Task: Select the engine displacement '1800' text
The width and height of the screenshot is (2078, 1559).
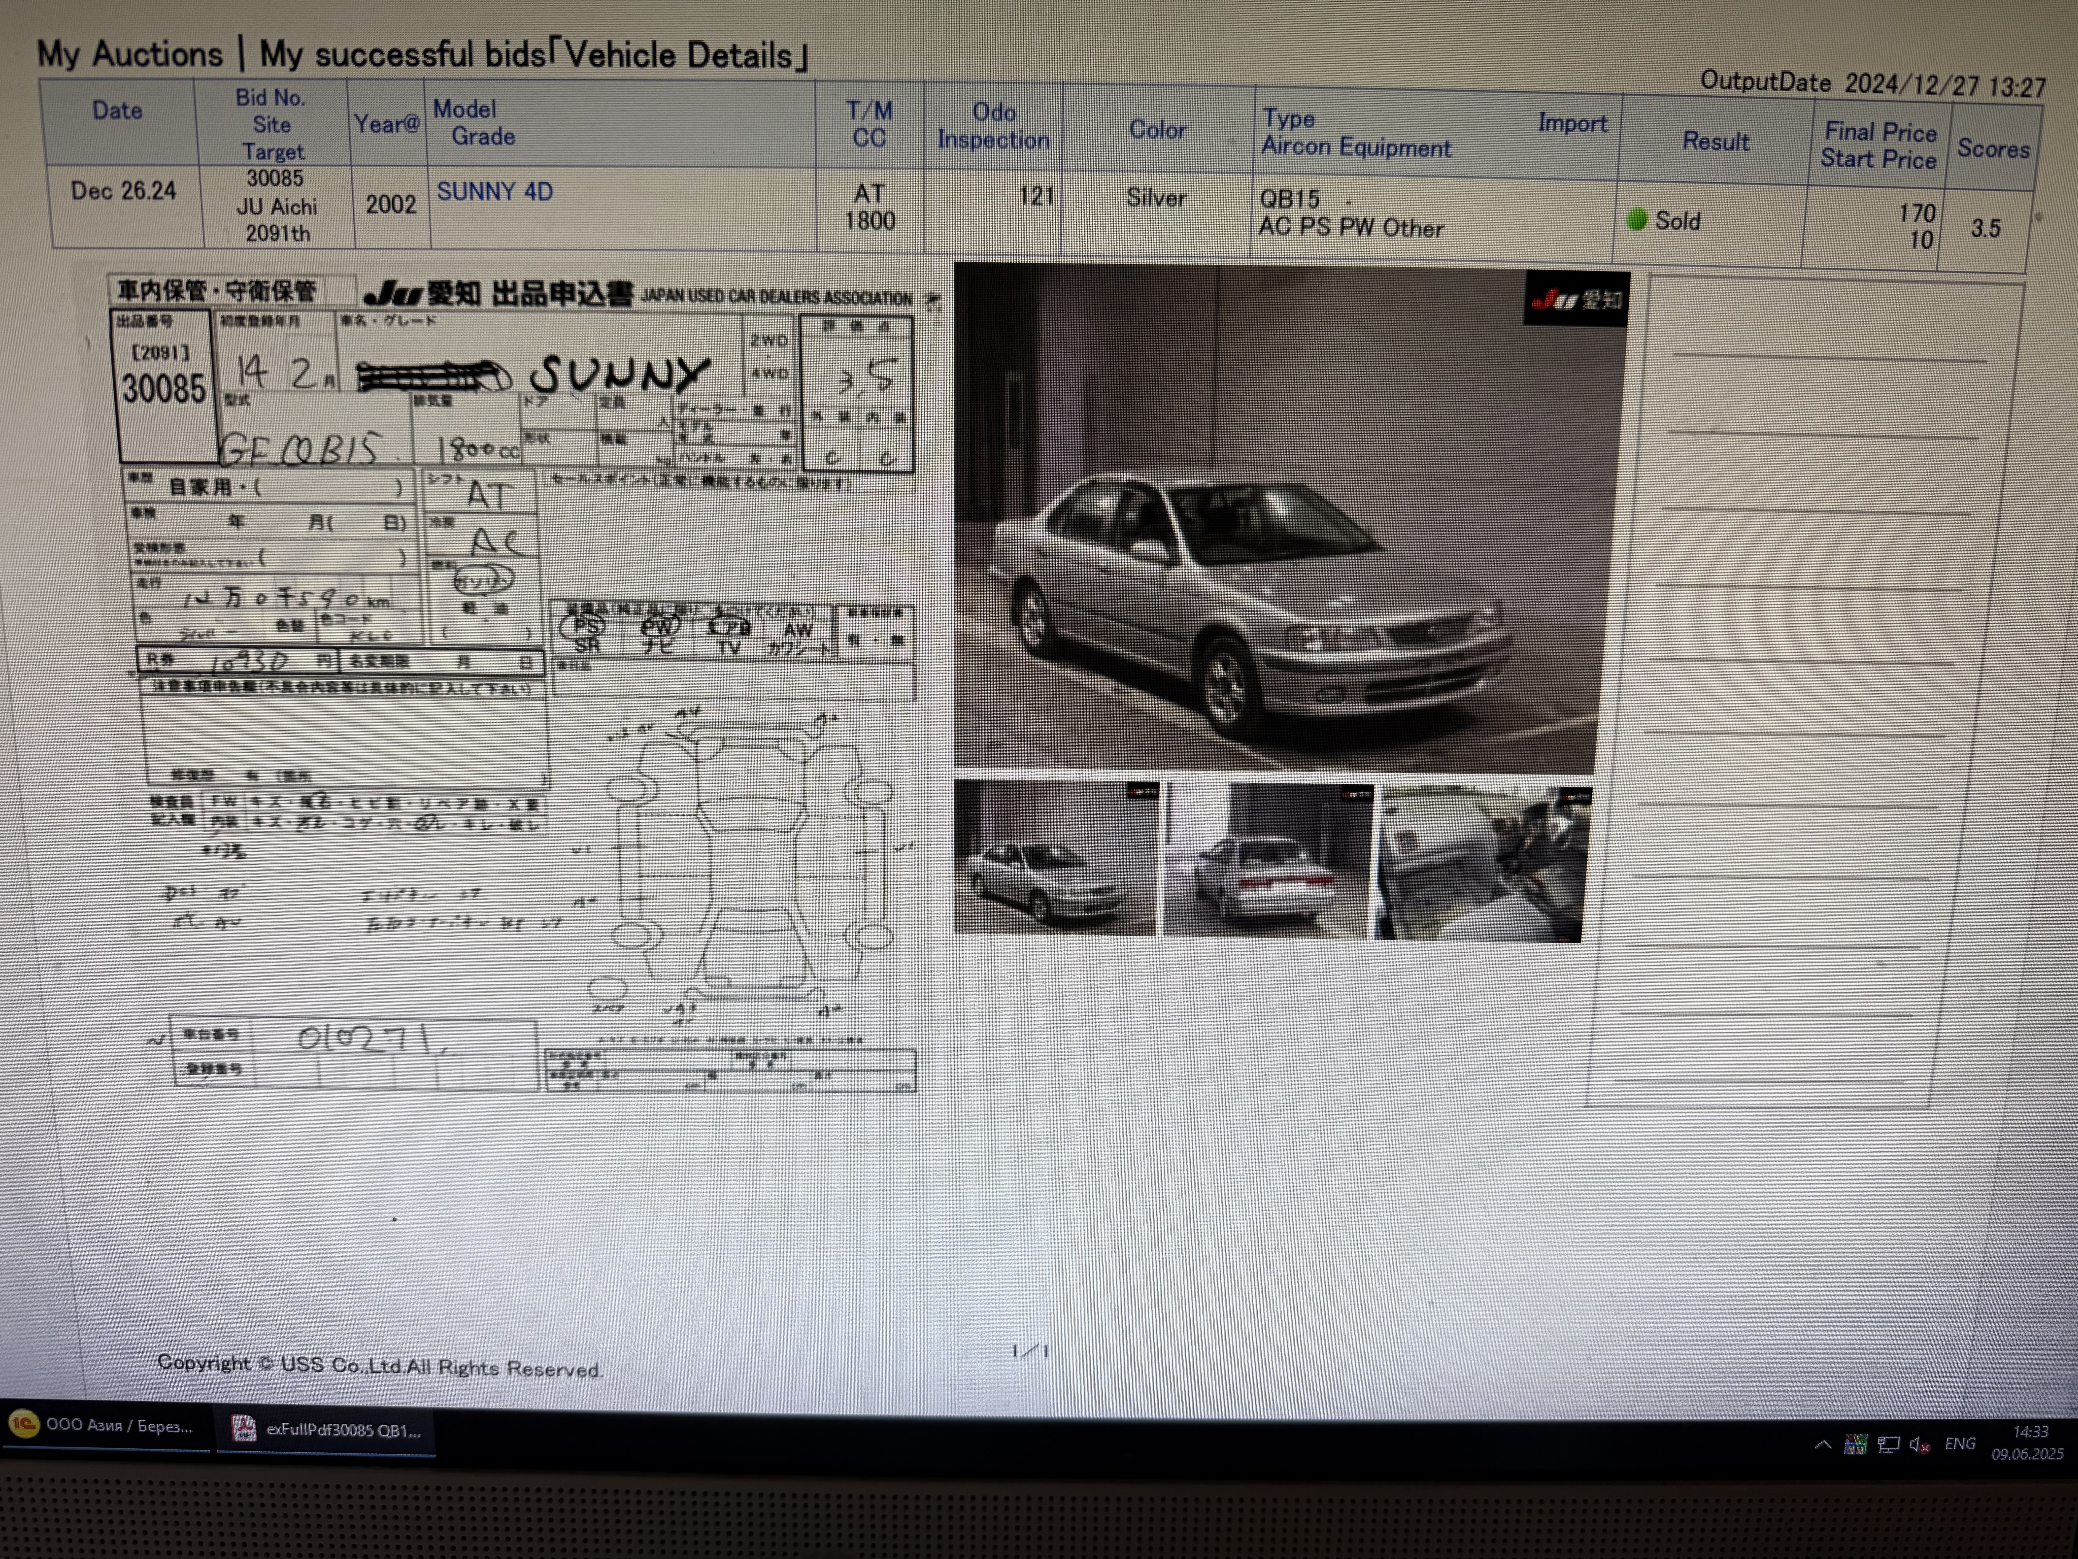Action: (x=869, y=221)
